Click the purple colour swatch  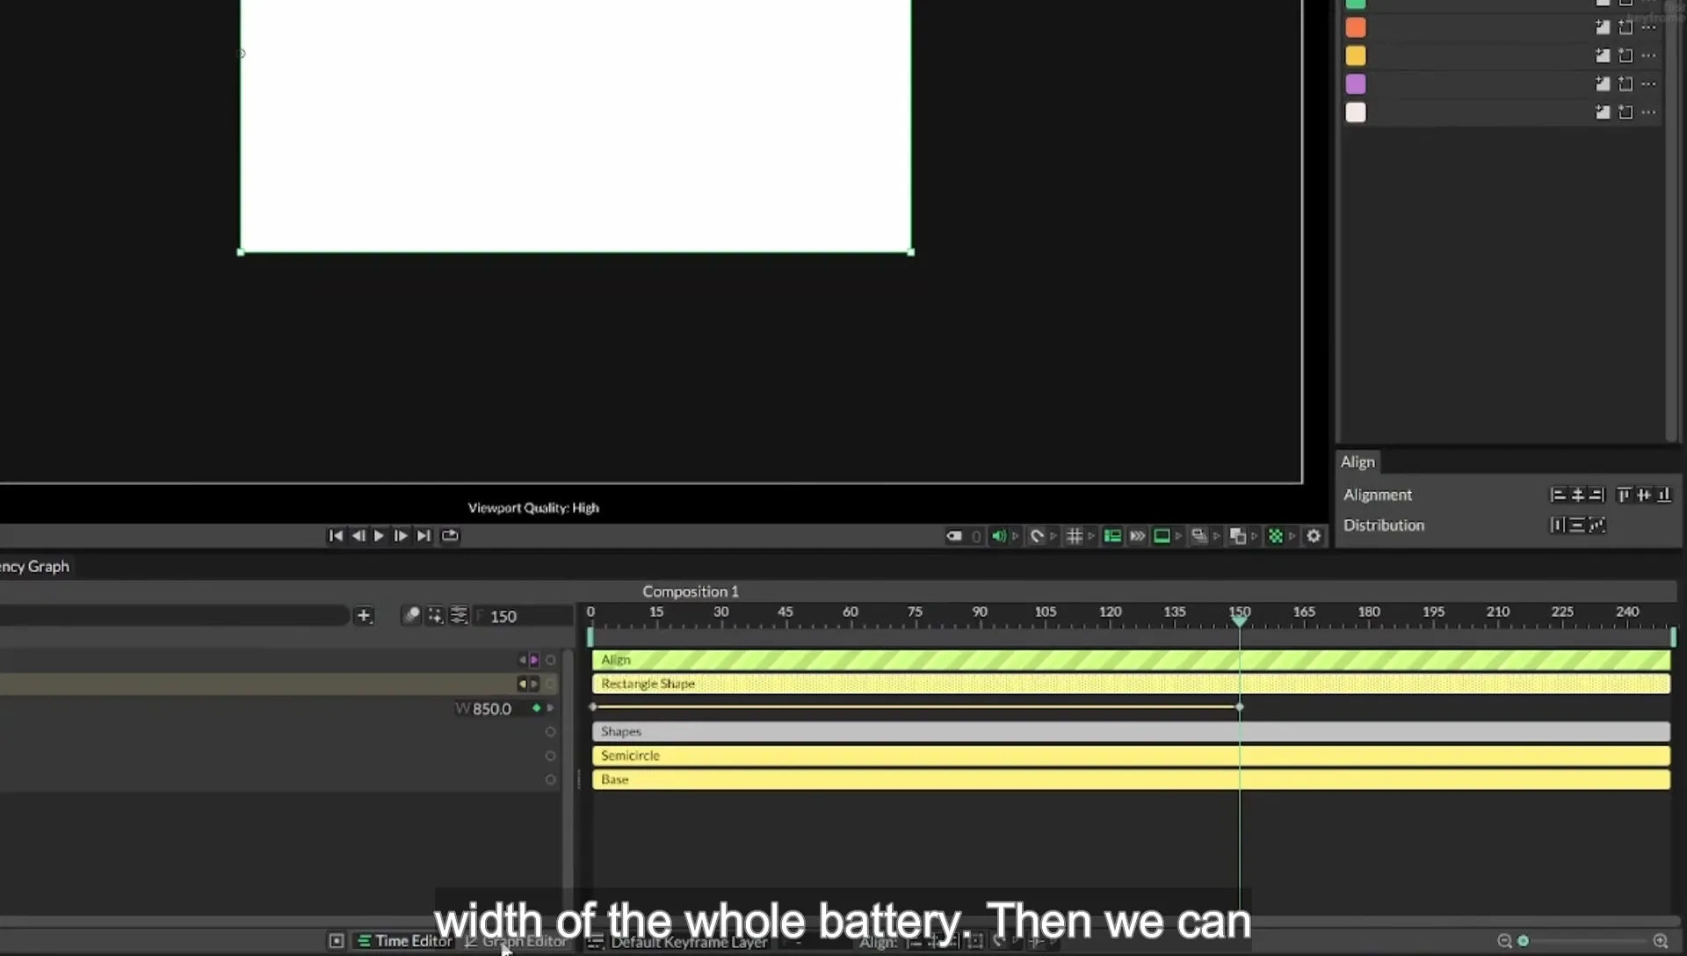coord(1356,84)
